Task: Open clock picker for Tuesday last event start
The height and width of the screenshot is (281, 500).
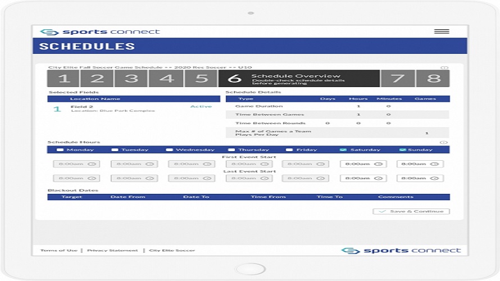Action: pyautogui.click(x=149, y=178)
